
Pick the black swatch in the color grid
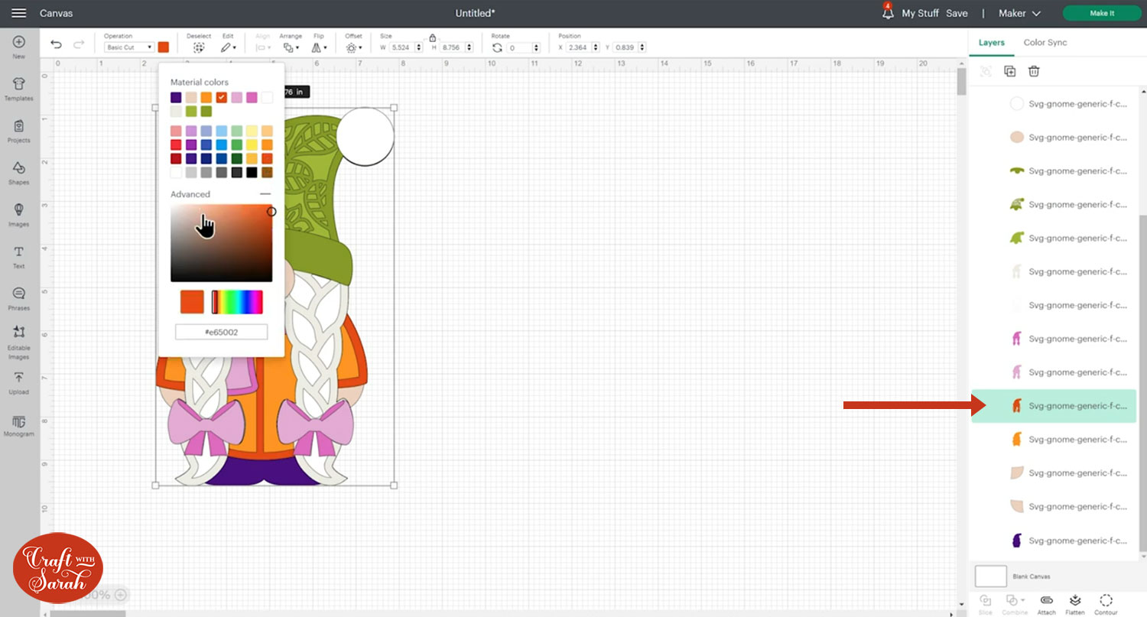252,172
